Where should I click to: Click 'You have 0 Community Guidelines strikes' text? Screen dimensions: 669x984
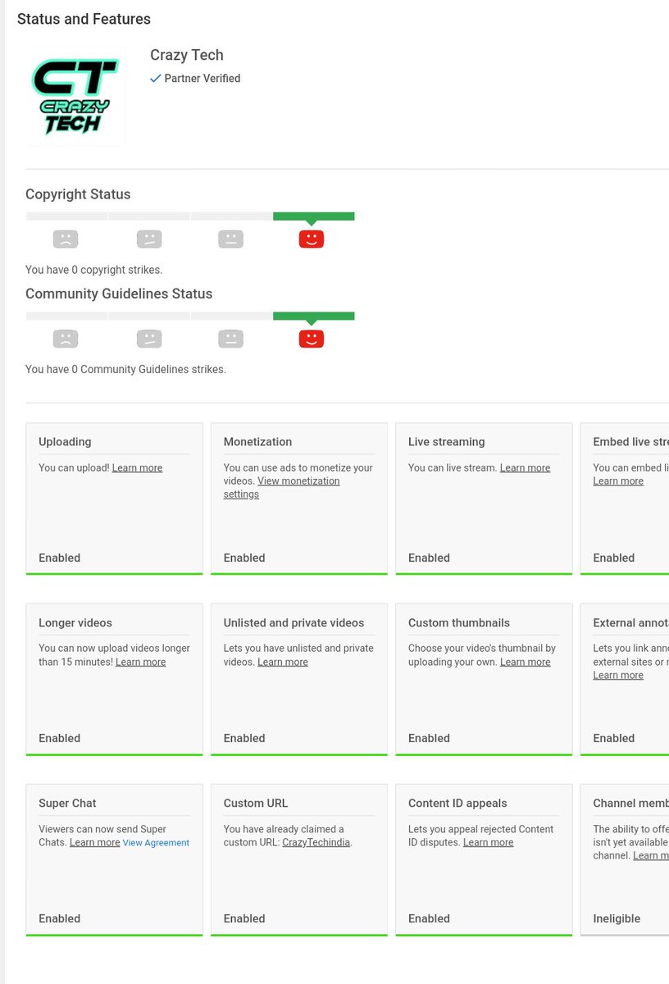(x=125, y=370)
